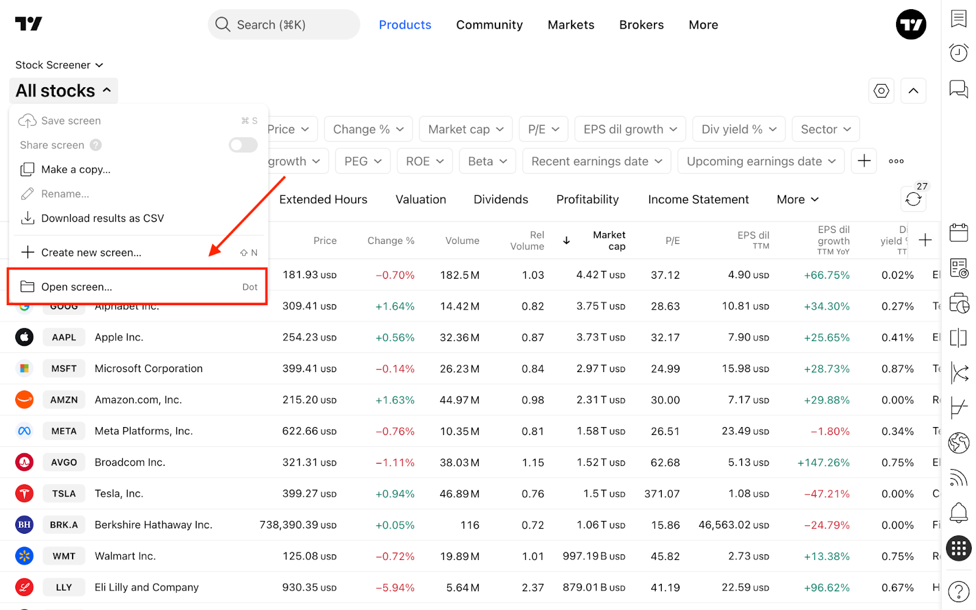
Task: Collapse the All stocks screen menu
Action: (63, 91)
